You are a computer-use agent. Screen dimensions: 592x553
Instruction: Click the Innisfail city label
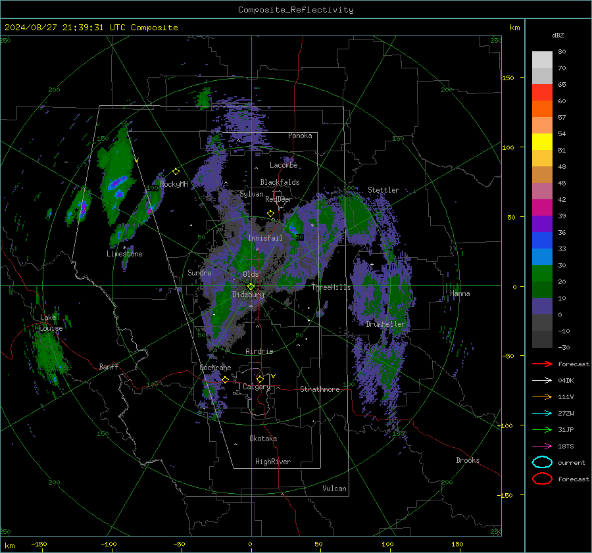click(x=265, y=238)
